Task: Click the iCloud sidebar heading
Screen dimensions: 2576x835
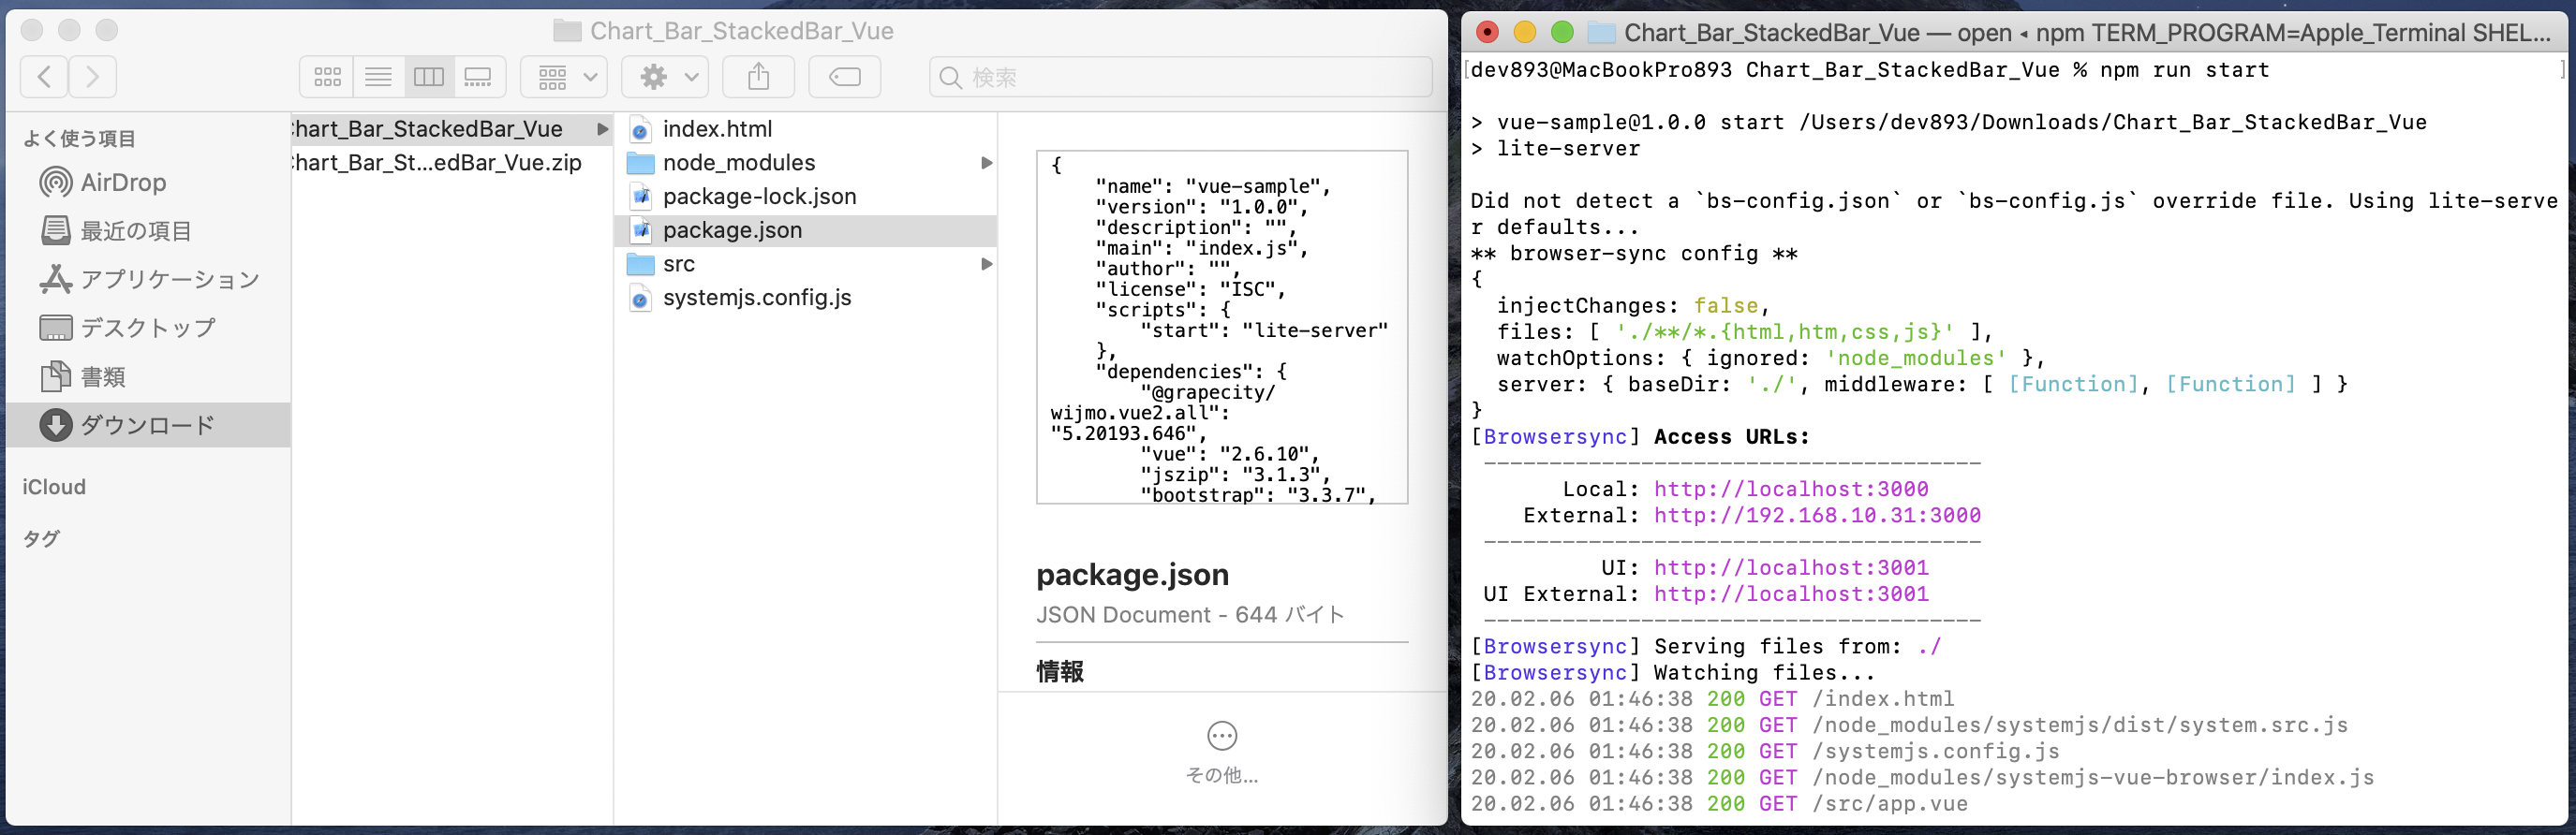Action: point(54,487)
